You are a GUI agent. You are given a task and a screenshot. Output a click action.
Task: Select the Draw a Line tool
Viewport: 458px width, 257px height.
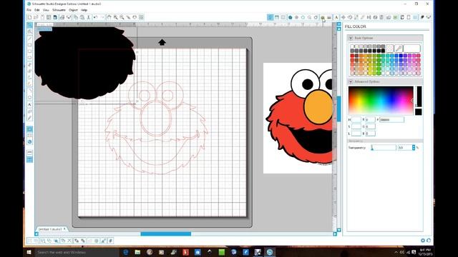coord(30,39)
